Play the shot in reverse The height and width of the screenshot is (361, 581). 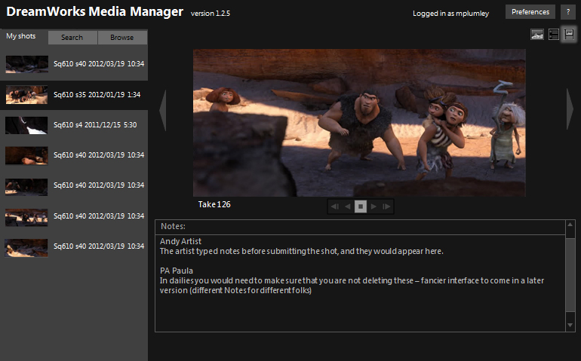pyautogui.click(x=348, y=207)
